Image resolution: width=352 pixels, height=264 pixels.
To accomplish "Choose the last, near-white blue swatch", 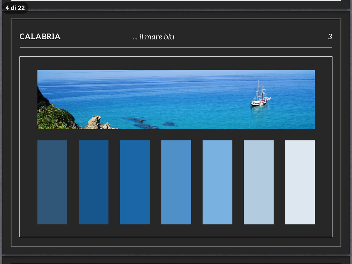I will coord(300,182).
